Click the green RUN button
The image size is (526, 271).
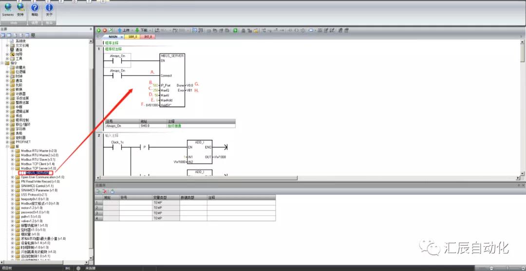(x=99, y=30)
